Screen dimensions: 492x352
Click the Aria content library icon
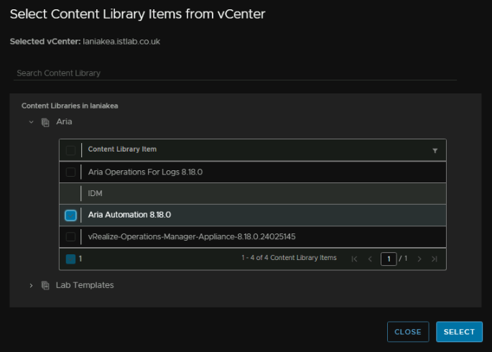[45, 122]
